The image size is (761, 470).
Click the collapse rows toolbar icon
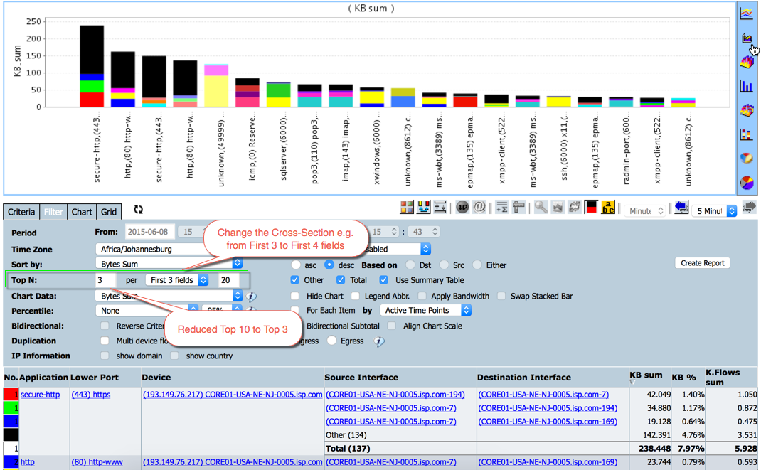440,208
